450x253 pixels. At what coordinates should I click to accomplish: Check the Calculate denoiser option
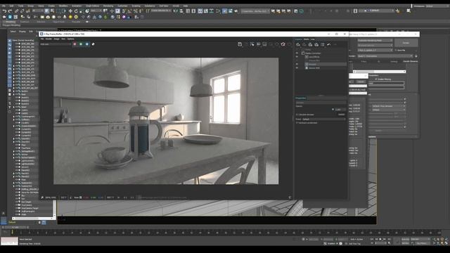[x=297, y=115]
